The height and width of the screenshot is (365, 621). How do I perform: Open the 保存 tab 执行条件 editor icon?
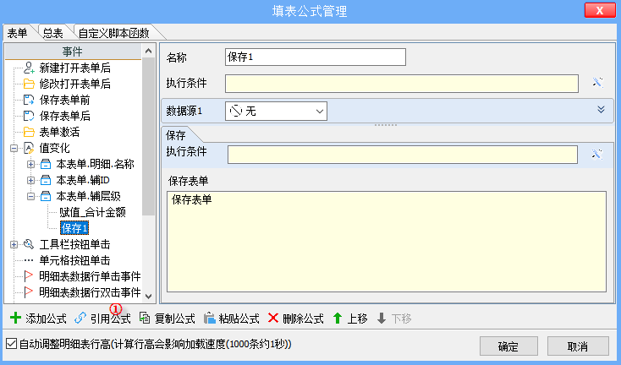tap(597, 154)
